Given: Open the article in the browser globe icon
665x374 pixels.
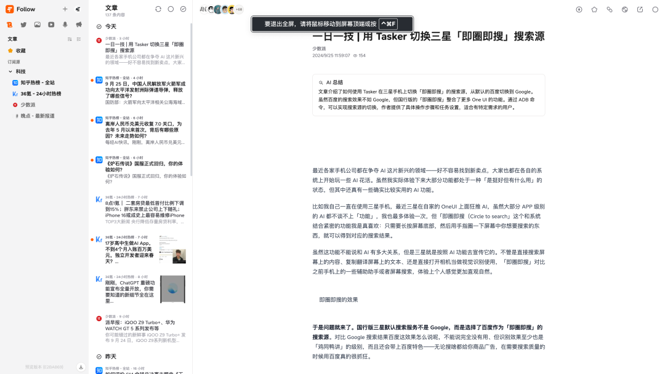Looking at the screenshot, I should coord(625,9).
